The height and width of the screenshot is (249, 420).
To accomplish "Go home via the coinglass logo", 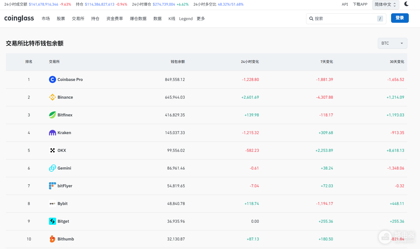I will click(x=19, y=18).
